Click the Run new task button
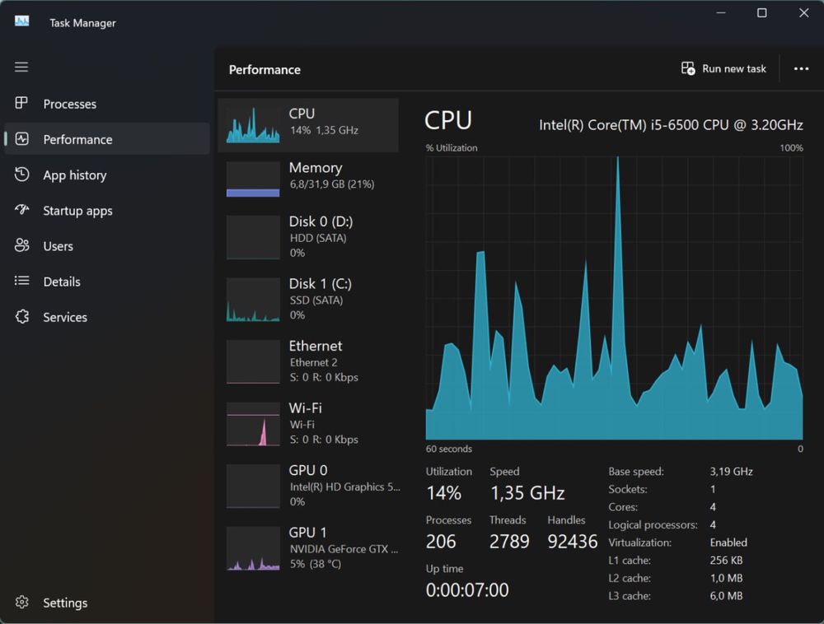 [723, 68]
